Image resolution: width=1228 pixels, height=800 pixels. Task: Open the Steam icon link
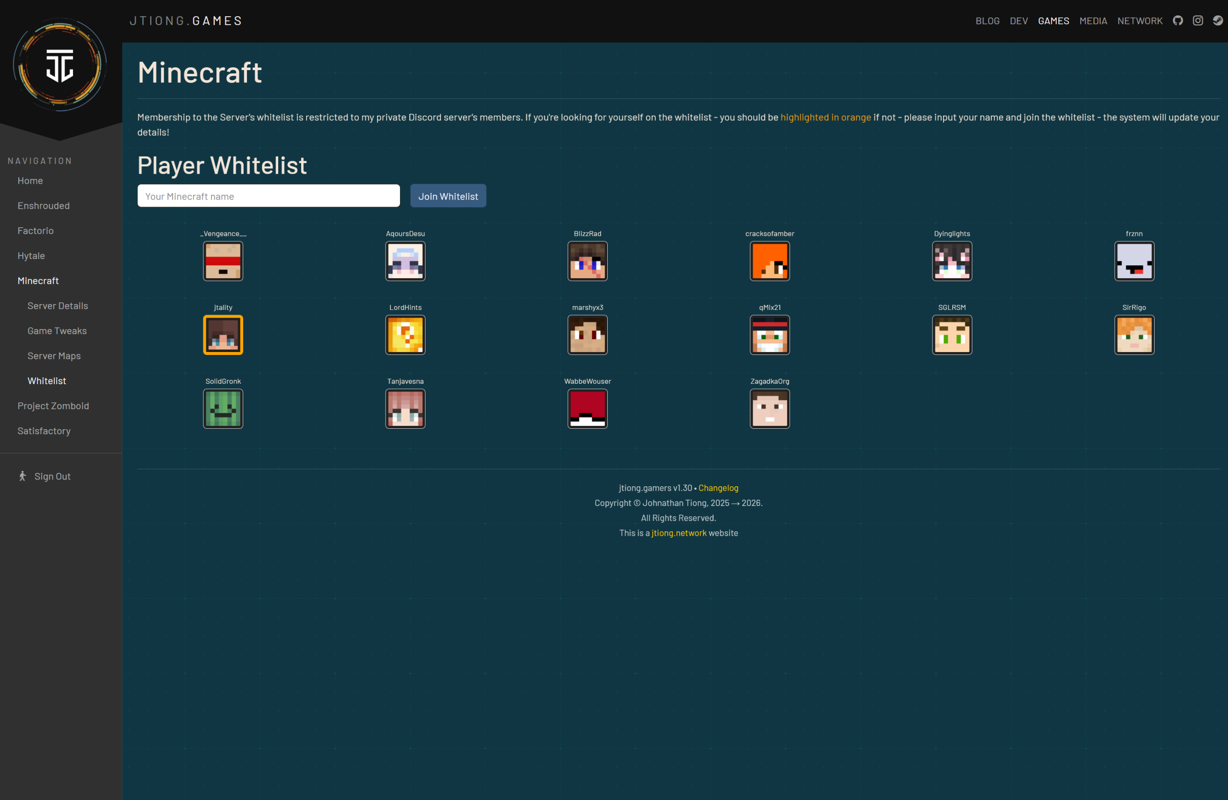(1217, 21)
